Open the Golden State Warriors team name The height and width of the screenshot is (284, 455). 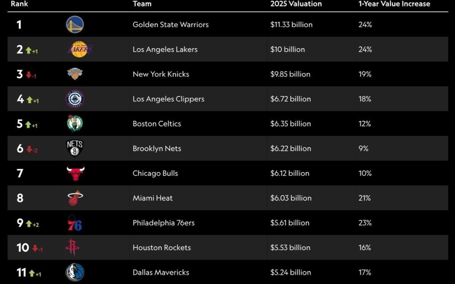170,25
